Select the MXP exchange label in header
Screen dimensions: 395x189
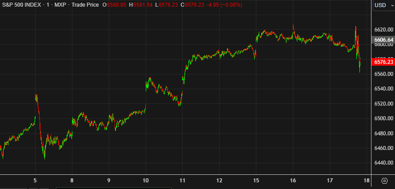(60, 5)
